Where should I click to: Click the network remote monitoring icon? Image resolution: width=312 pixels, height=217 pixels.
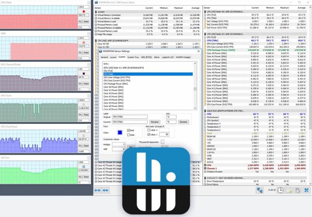tap(260, 190)
